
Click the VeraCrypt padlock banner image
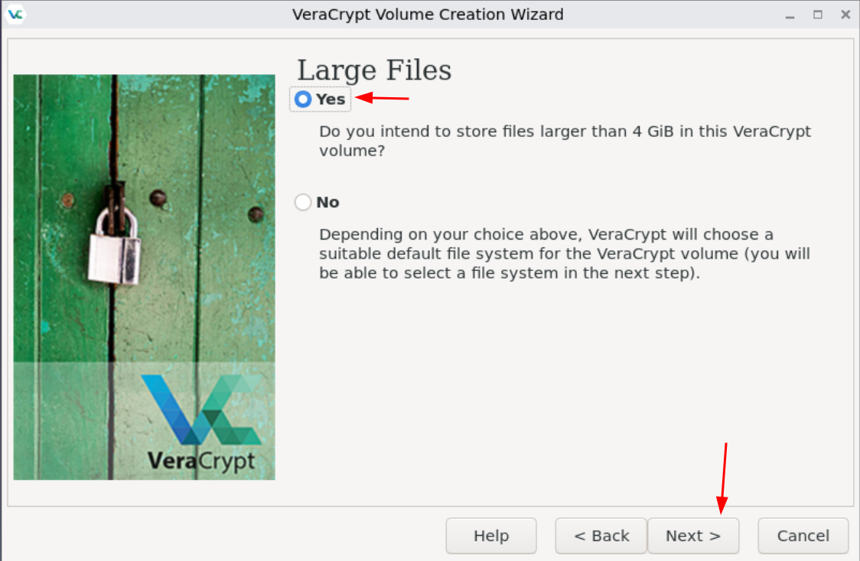[145, 277]
